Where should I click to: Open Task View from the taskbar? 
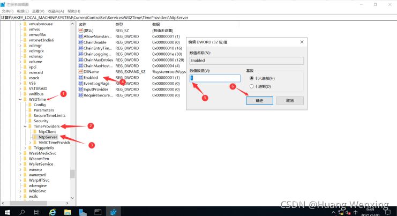37,212
